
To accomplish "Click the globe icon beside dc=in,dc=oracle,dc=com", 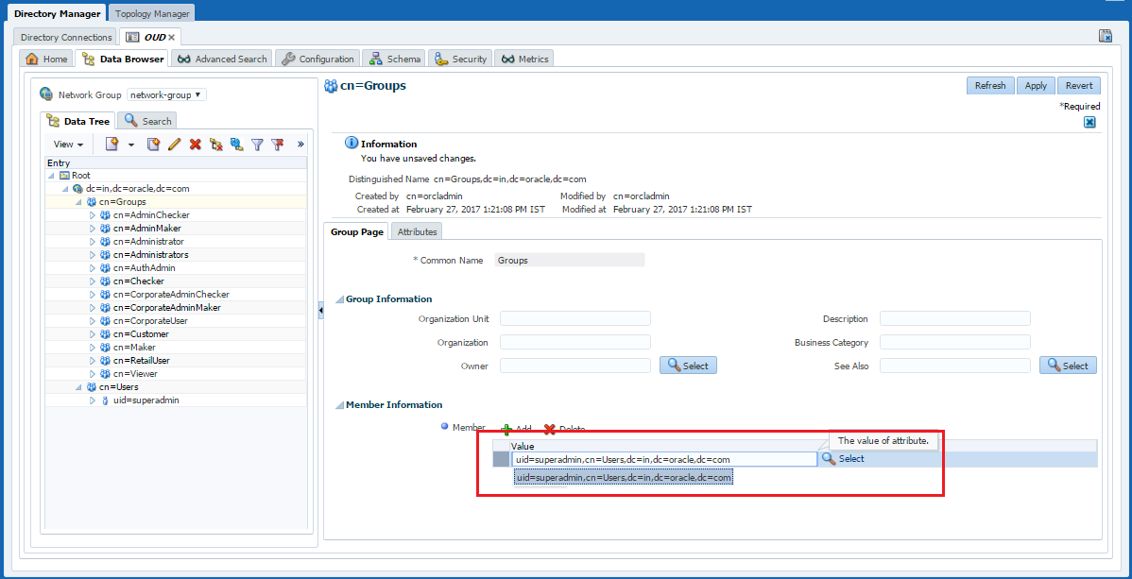I will click(x=78, y=188).
